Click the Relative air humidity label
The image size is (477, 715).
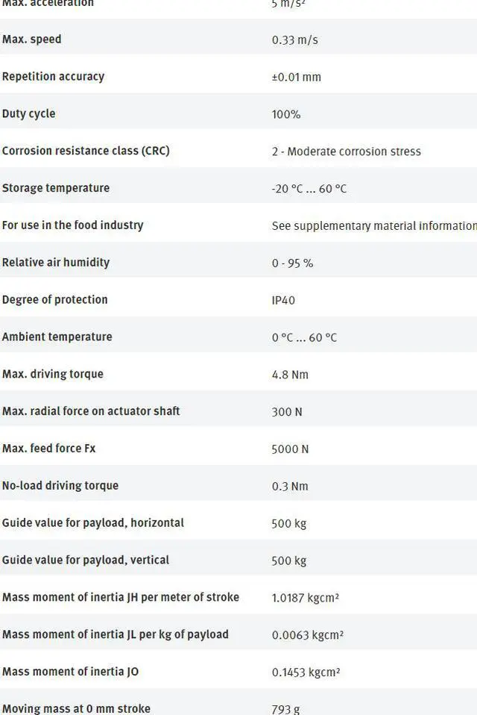coord(56,262)
